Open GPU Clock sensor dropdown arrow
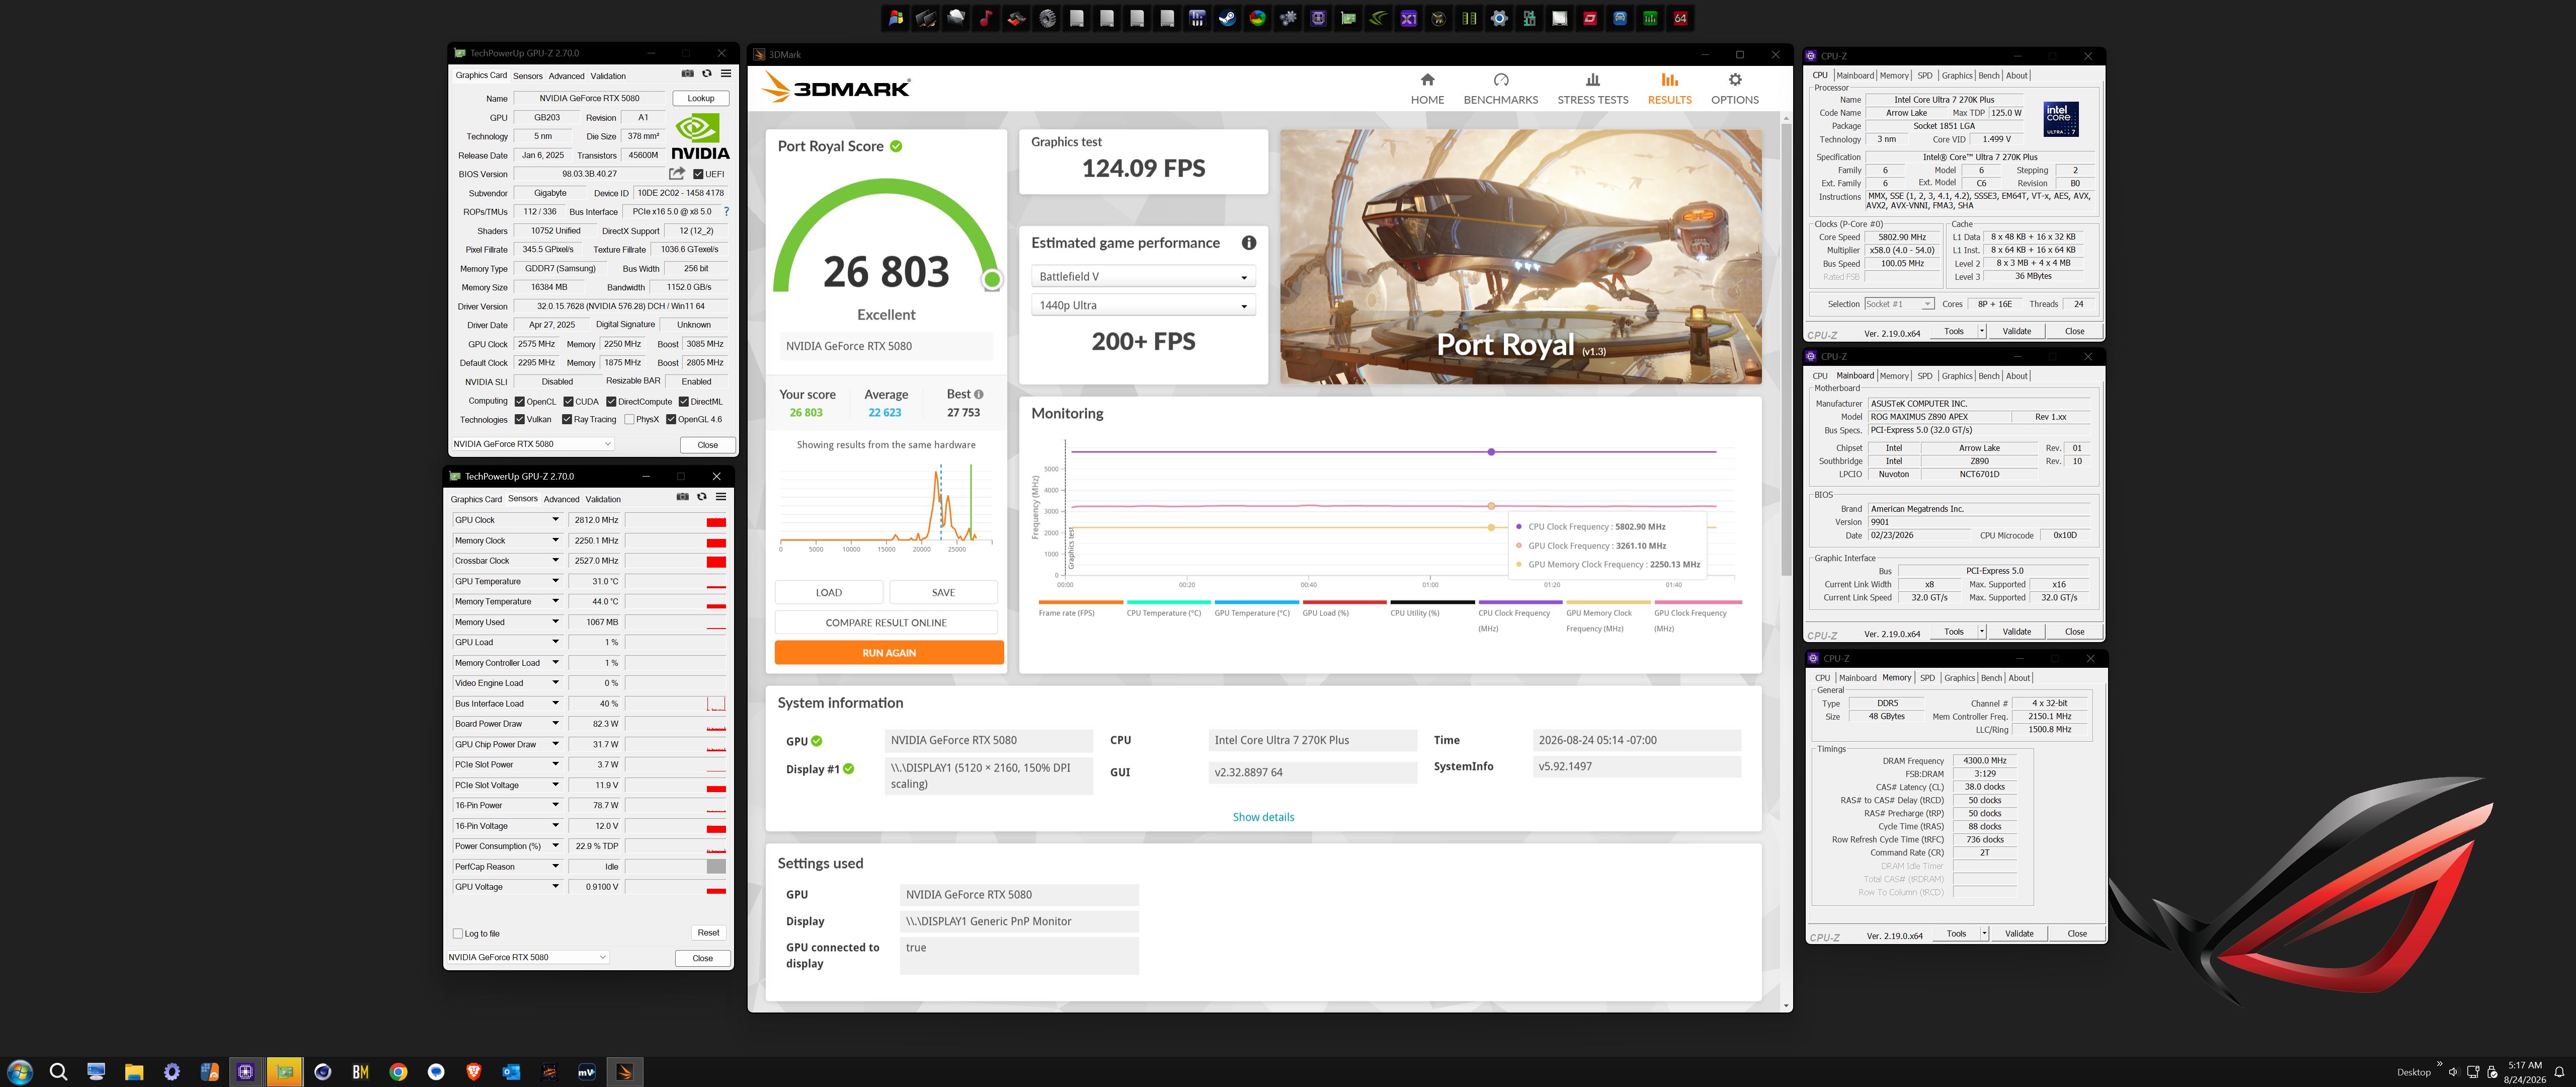The height and width of the screenshot is (1087, 2576). point(556,520)
